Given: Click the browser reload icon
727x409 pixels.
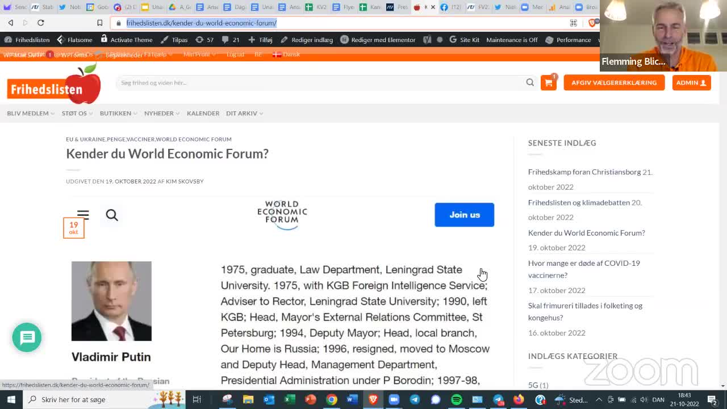Looking at the screenshot, I should click(x=40, y=23).
